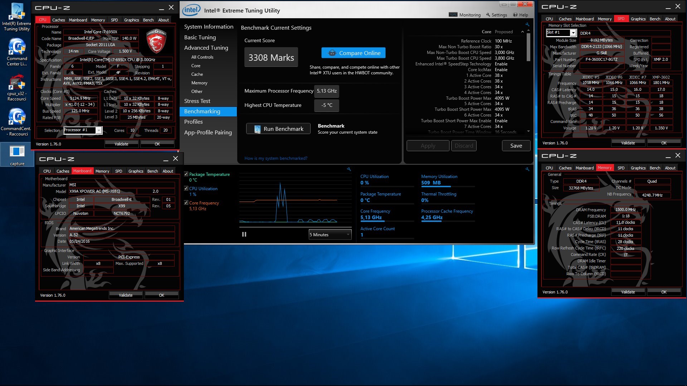Click the HWBOT icon on Compare Online
This screenshot has width=687, height=386.
click(x=332, y=53)
